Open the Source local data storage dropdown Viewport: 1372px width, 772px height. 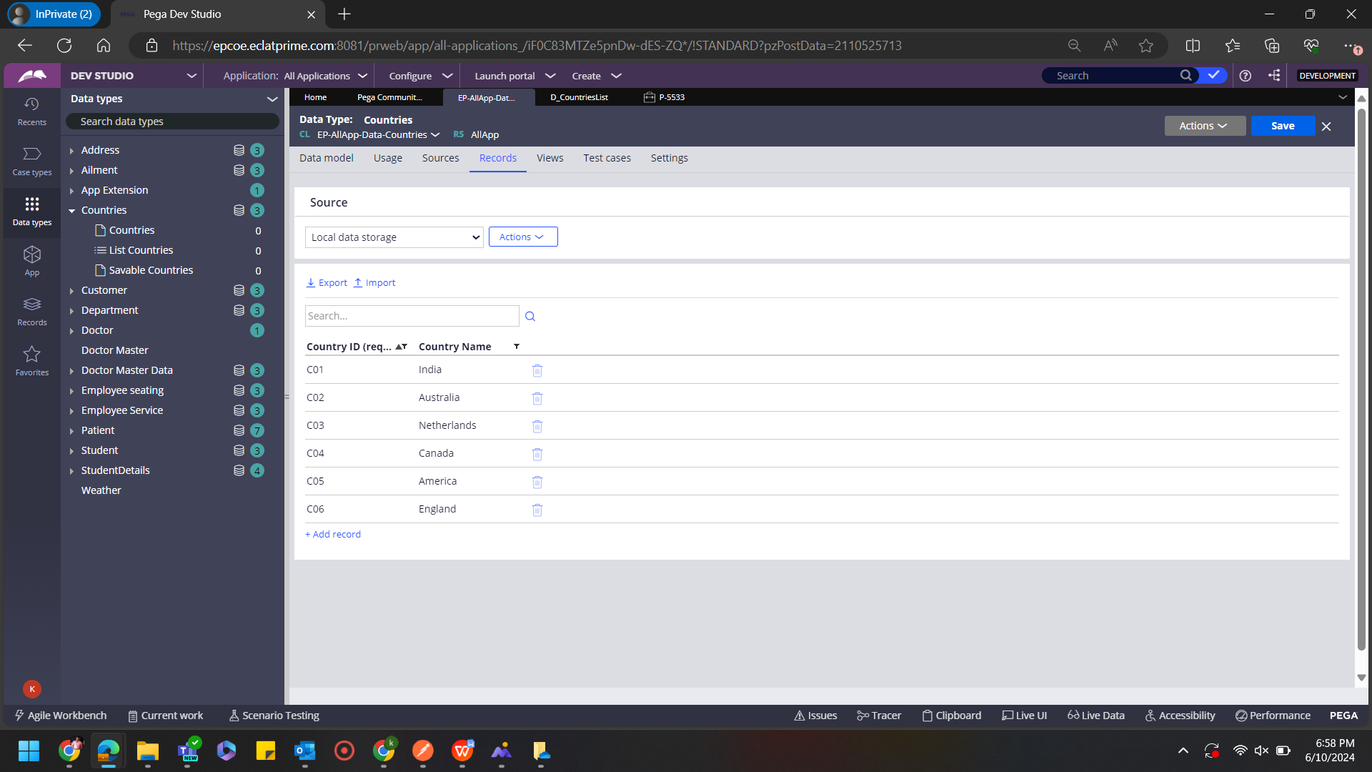click(x=394, y=237)
